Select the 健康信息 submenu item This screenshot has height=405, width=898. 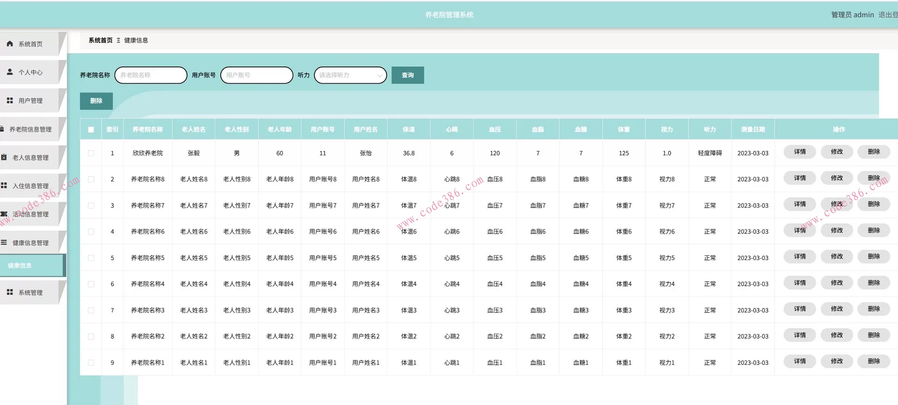pyautogui.click(x=20, y=266)
